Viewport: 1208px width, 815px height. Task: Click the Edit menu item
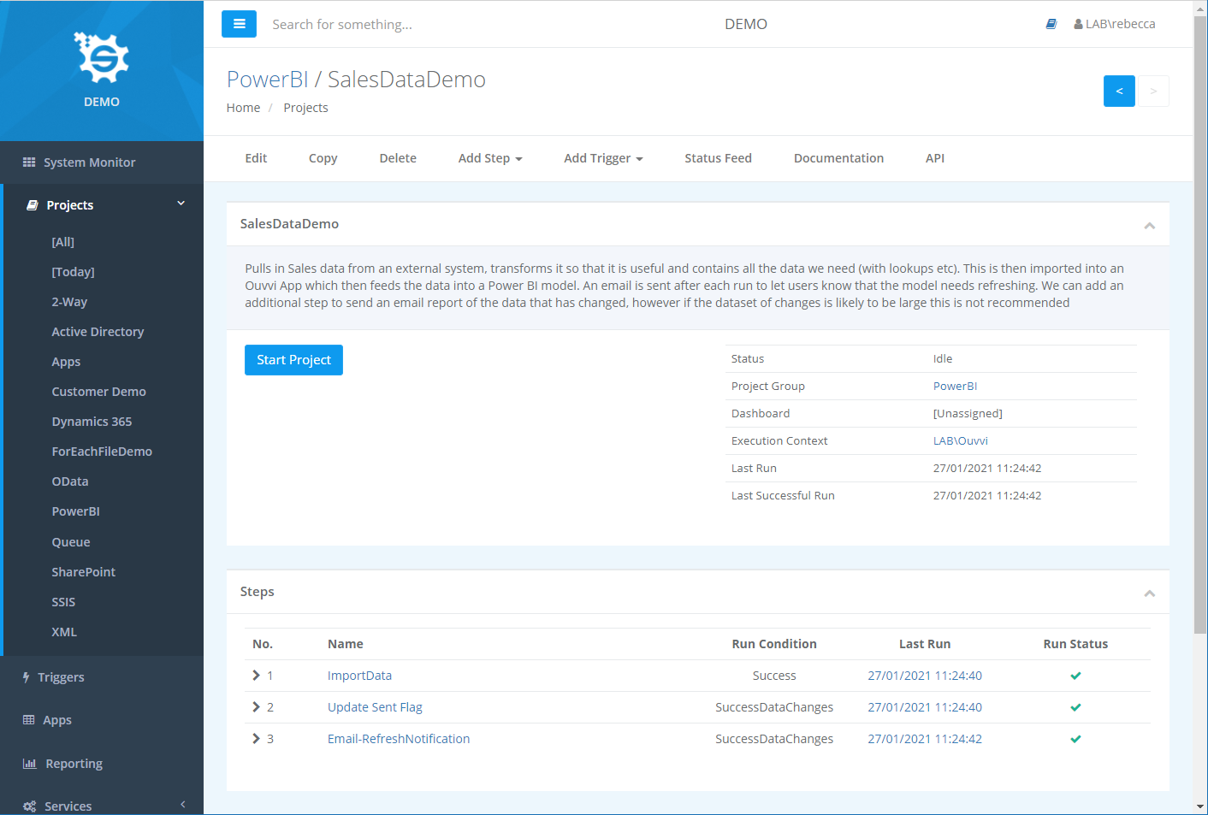256,158
